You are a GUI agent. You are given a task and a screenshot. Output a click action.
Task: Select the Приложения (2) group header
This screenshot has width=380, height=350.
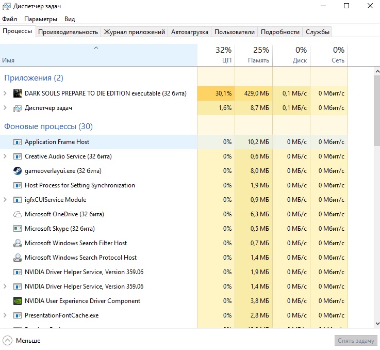pos(34,78)
